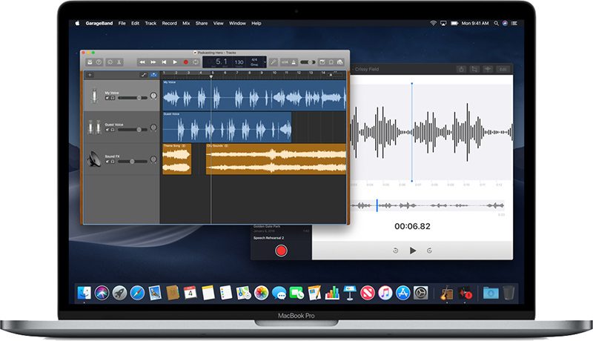Open Safari from the Dock
Viewport: 593px width, 341px height.
pos(137,293)
